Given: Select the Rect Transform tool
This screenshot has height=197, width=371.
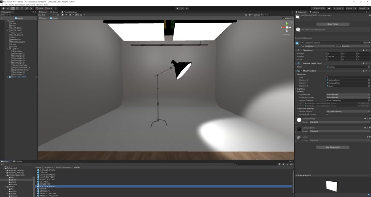Looking at the screenshot, I should pyautogui.click(x=22, y=8).
